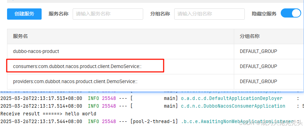Click the 服务名 column header
The height and width of the screenshot is (128, 304).
tap(20, 36)
